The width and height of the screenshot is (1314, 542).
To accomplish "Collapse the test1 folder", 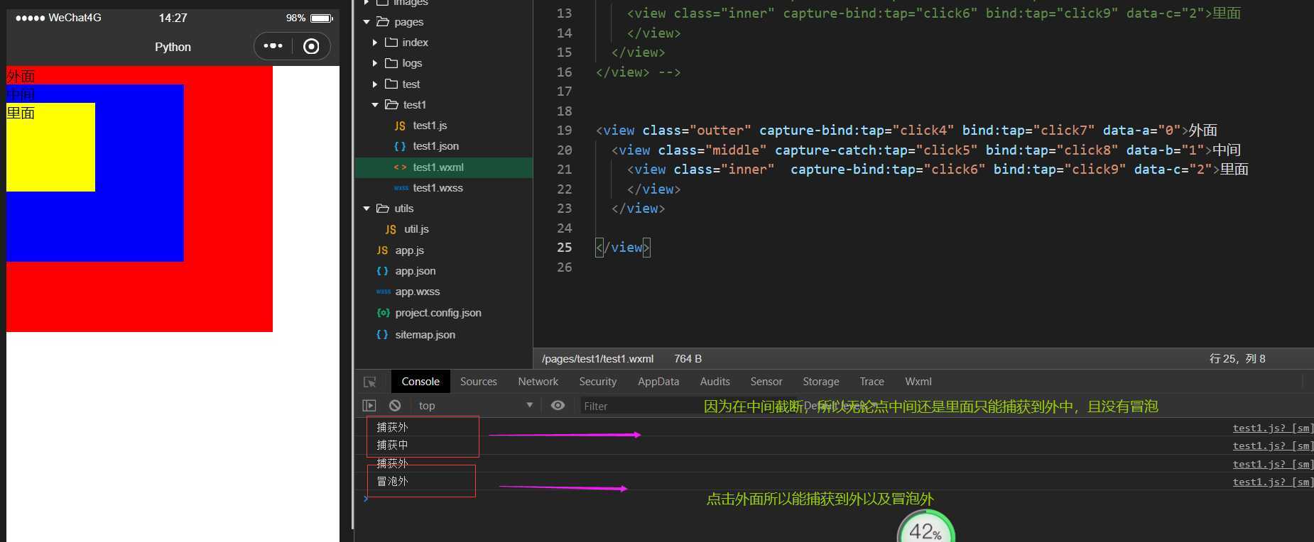I will (375, 104).
